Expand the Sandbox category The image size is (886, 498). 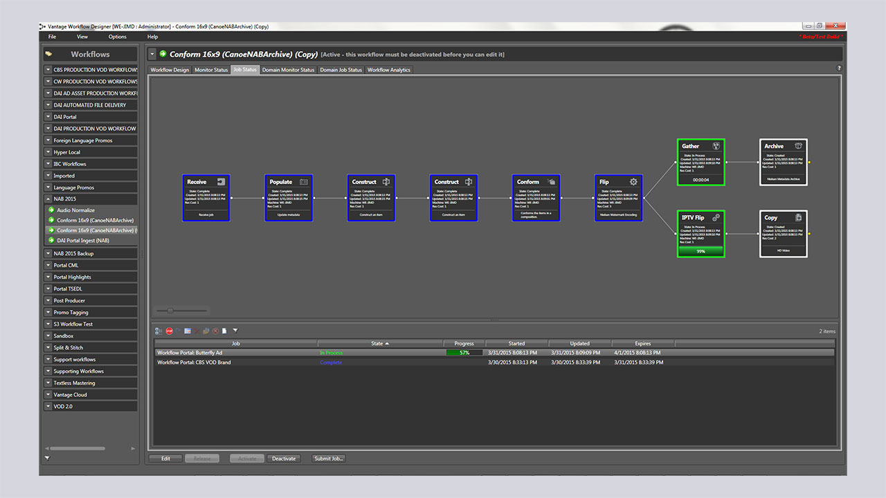[48, 336]
